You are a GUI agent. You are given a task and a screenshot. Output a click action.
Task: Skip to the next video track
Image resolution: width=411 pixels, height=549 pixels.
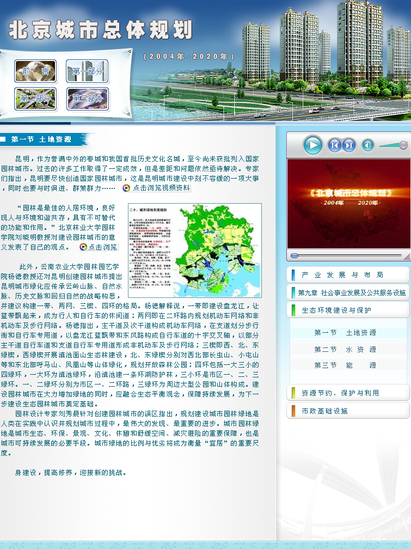pos(349,145)
